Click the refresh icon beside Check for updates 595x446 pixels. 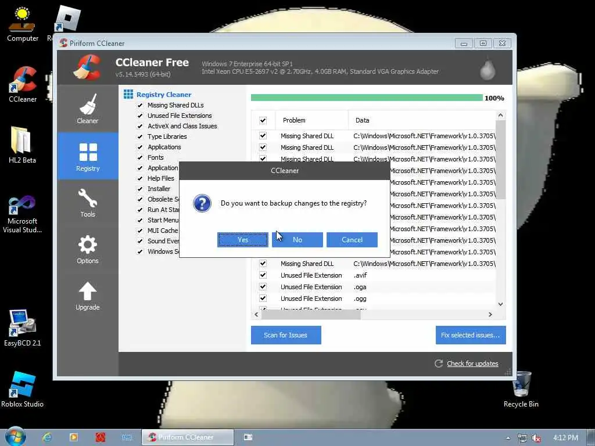[x=439, y=364]
